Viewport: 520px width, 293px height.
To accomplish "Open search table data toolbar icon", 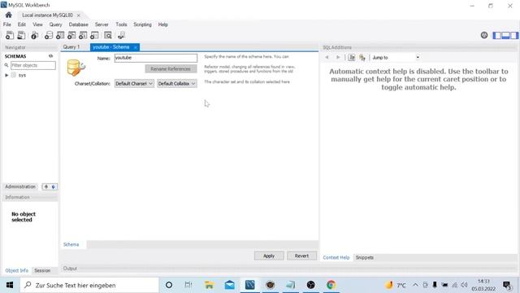I will (108, 35).
